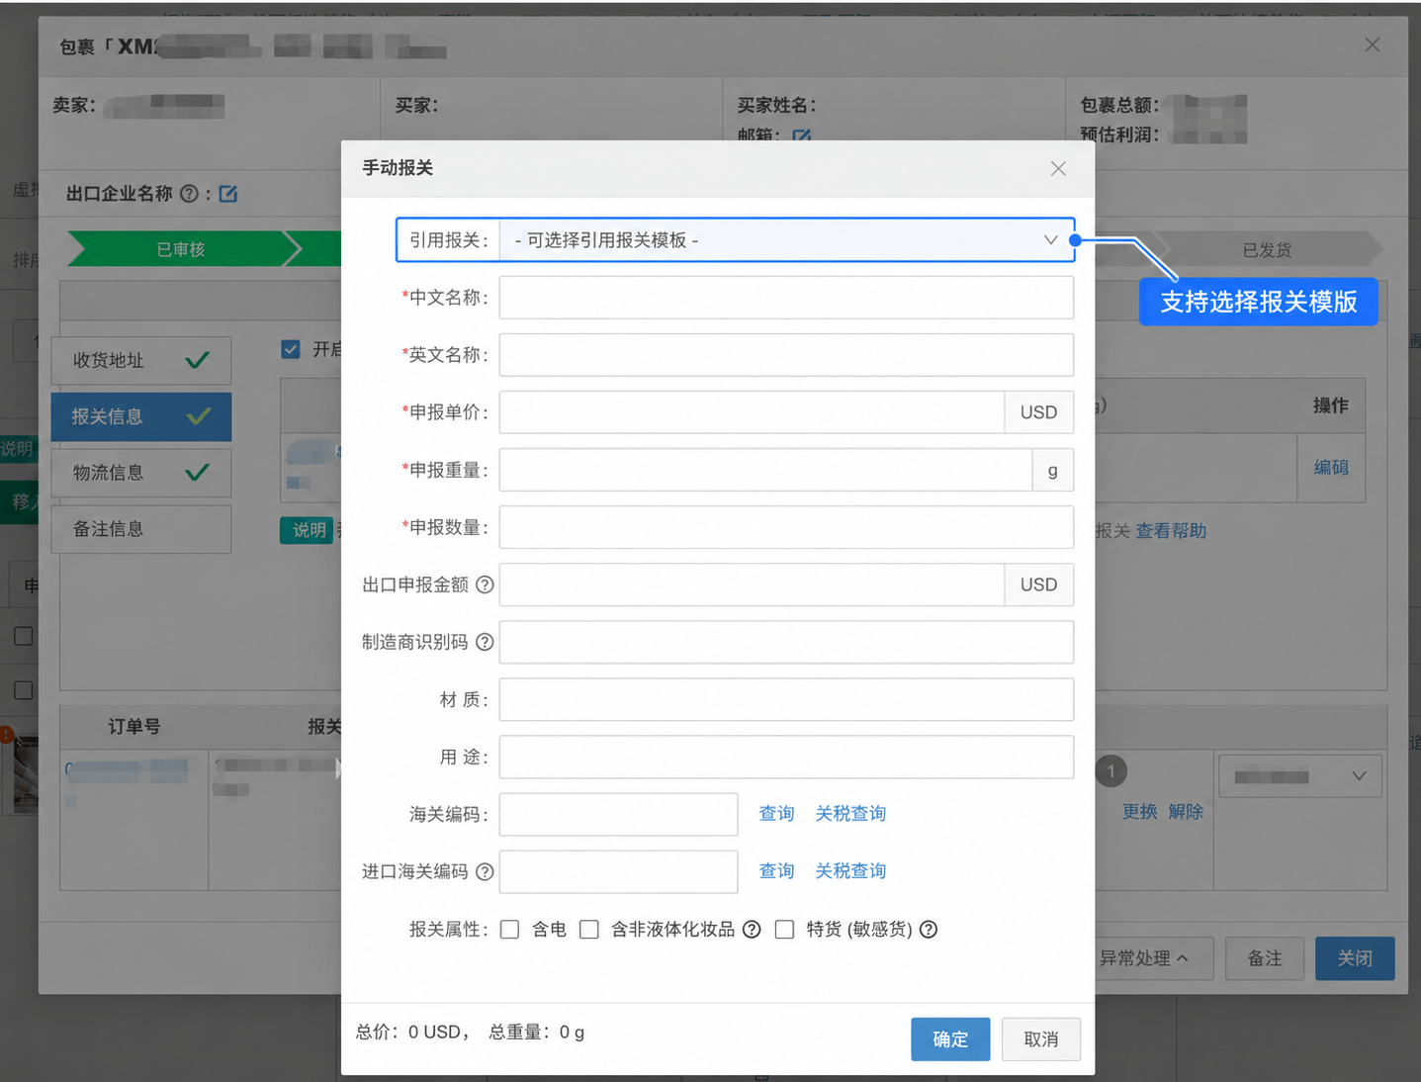This screenshot has height=1082, width=1421.
Task: Show help for 特货 (敏感货)
Action: (x=929, y=930)
